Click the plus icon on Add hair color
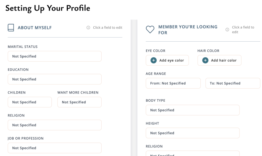The height and width of the screenshot is (156, 262). (x=205, y=60)
